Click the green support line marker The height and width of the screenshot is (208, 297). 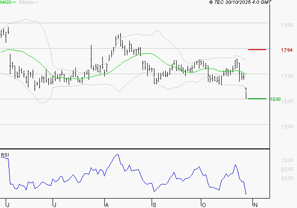(x=257, y=99)
